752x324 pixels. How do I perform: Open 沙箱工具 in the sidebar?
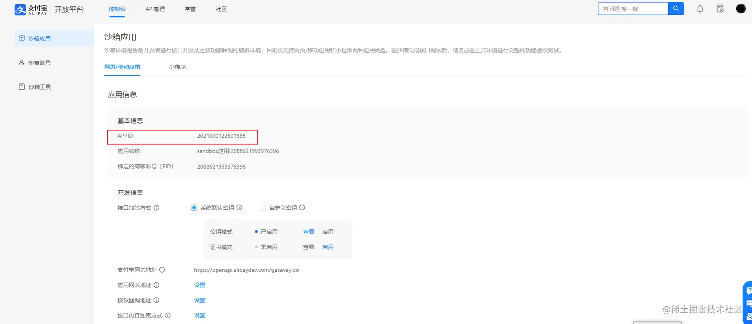click(55, 87)
